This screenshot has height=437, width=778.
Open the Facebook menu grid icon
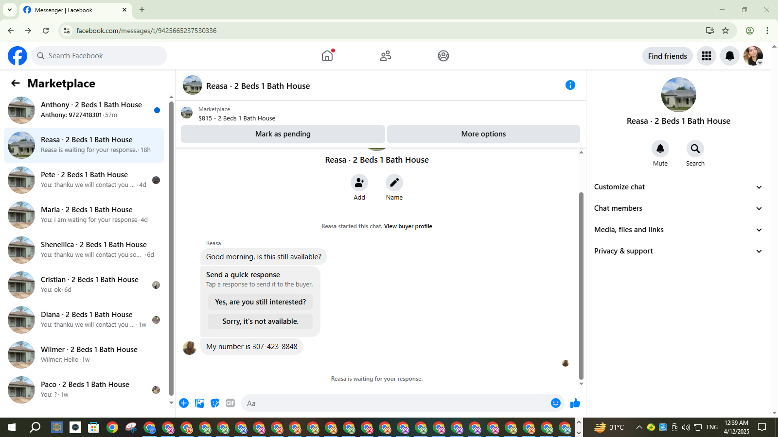[707, 56]
